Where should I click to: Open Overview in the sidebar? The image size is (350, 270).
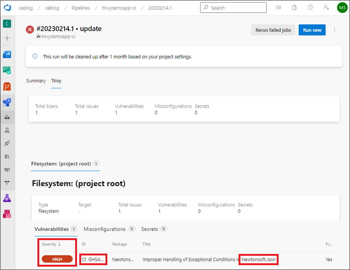click(7, 55)
